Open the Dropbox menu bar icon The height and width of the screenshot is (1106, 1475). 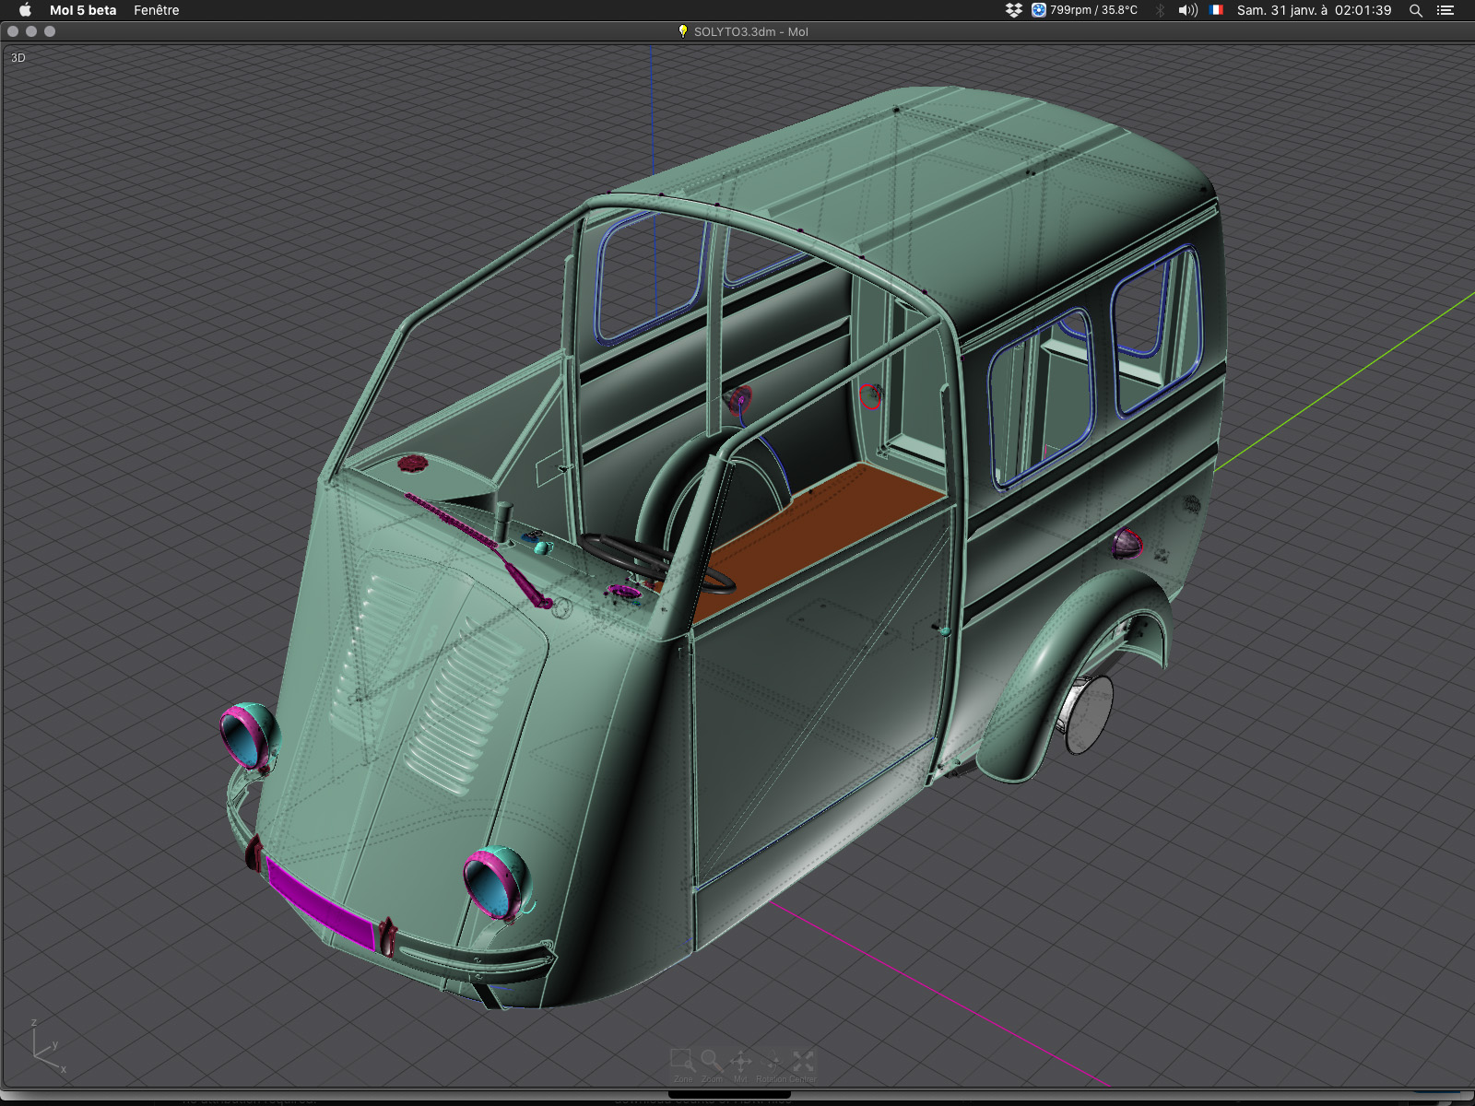click(x=1013, y=10)
